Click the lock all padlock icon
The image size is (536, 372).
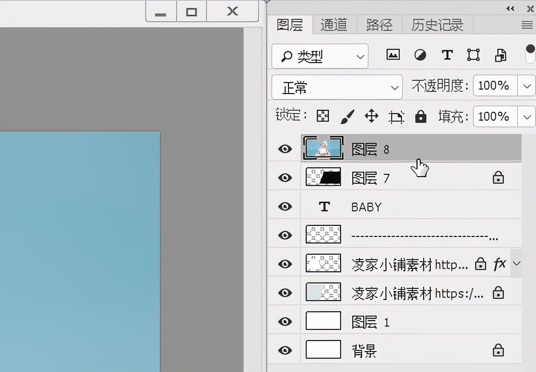click(x=420, y=116)
